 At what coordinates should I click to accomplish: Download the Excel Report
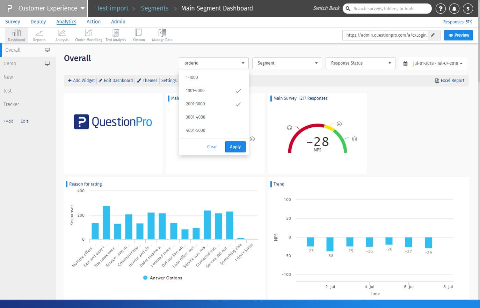[450, 81]
